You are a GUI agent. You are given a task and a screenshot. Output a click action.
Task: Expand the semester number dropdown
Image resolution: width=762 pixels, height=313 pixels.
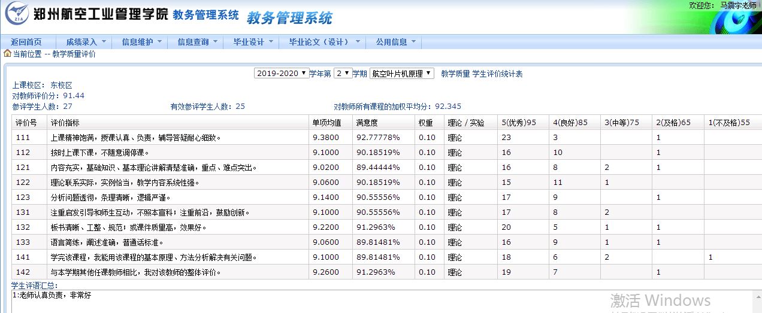click(343, 74)
